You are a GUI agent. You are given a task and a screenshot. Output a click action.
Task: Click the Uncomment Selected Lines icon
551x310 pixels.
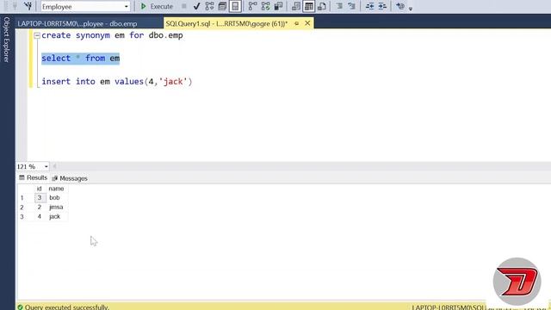pos(352,6)
